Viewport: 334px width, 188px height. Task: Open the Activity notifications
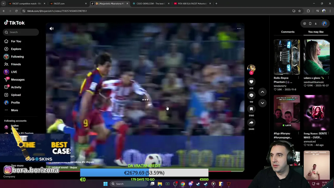click(x=16, y=87)
